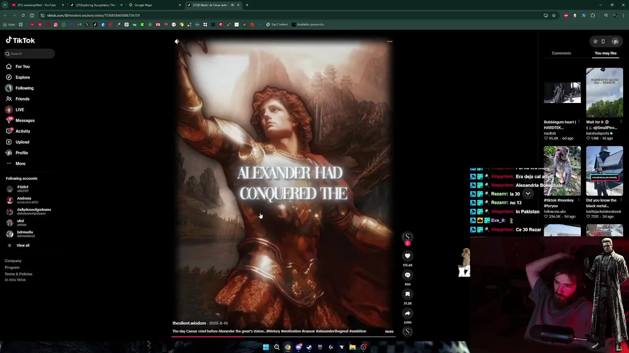Open the video options three-dot menu
This screenshot has height=353, width=629.
pos(390,42)
